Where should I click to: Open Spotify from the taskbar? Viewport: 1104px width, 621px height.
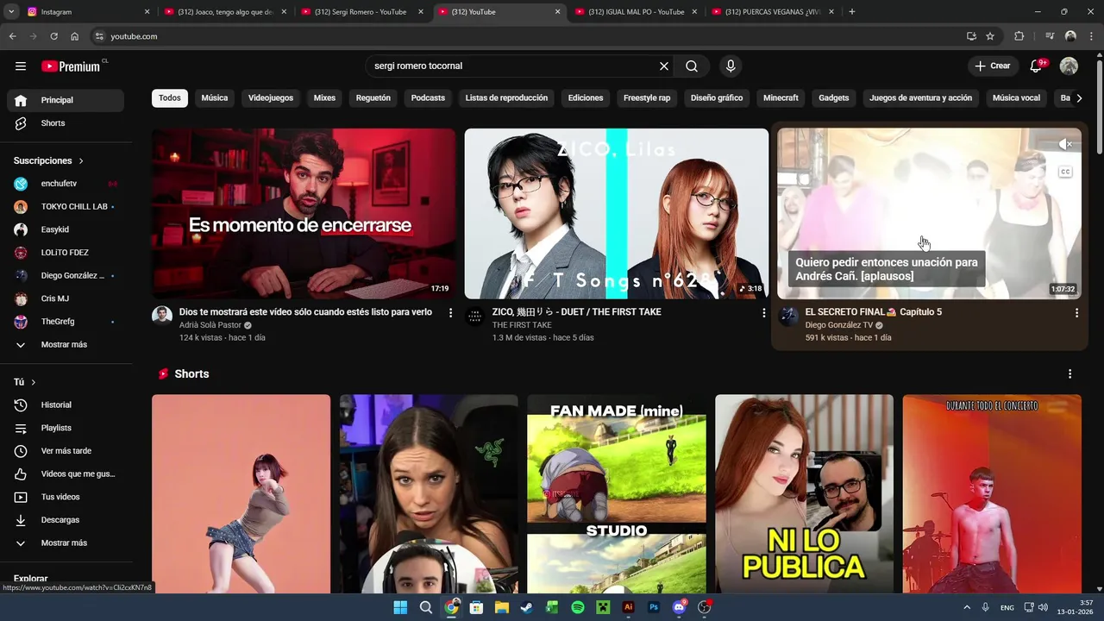click(578, 607)
